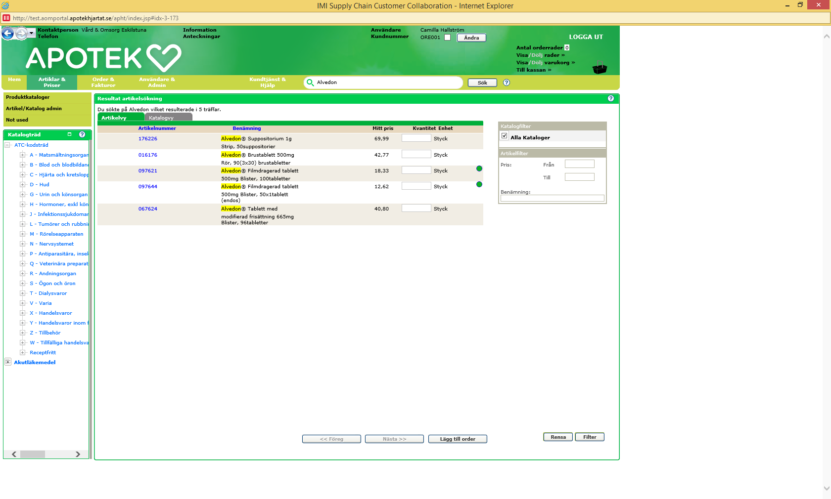Open Katalogträd help question mark icon
Image resolution: width=831 pixels, height=499 pixels.
[x=82, y=134]
